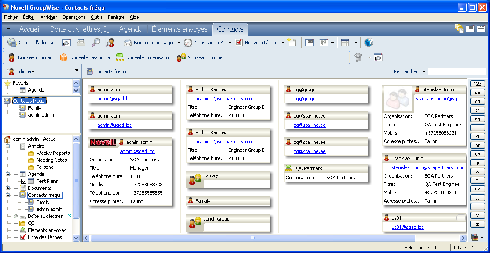Open Nouveau message dropdown arrow
Screen dimensions: 490x253
[x=179, y=43]
